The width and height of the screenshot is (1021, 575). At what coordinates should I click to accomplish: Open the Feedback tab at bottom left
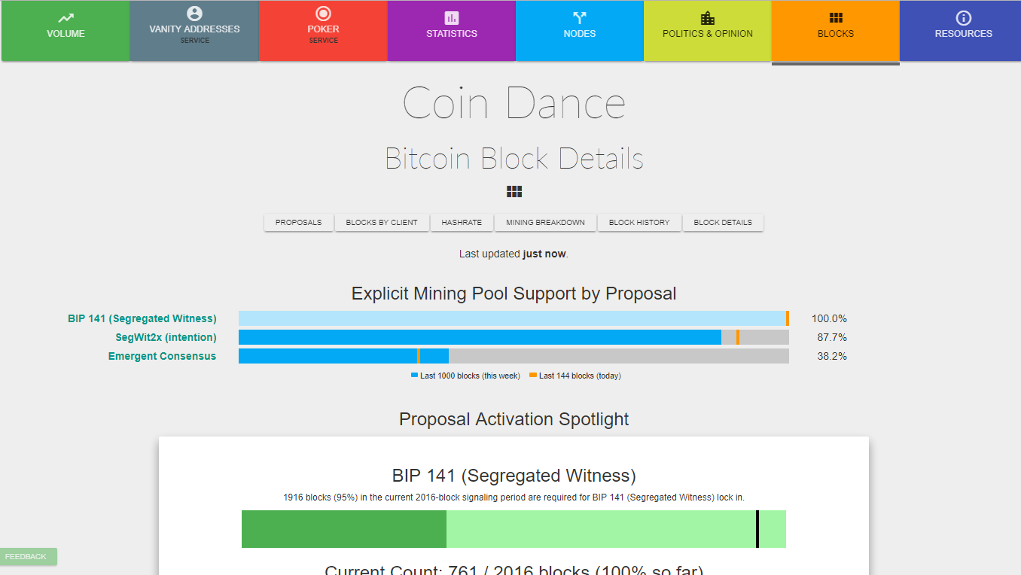tap(27, 557)
